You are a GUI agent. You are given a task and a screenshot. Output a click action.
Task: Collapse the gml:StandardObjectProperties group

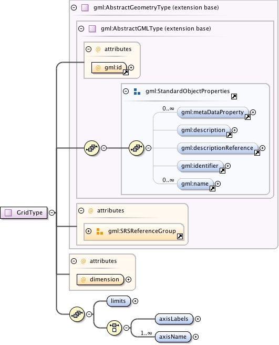[126, 91]
